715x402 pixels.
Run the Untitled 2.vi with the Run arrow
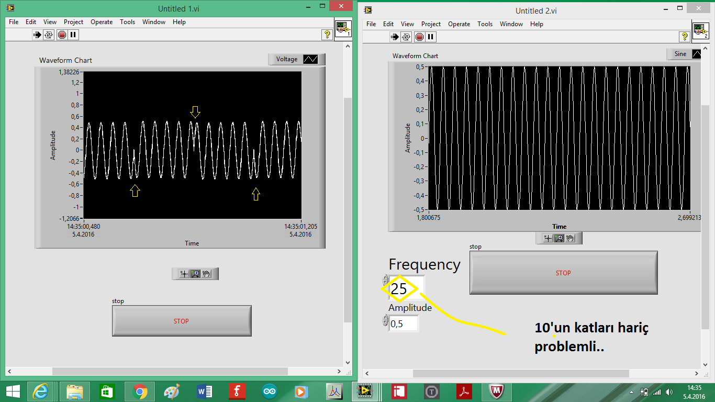pos(395,37)
